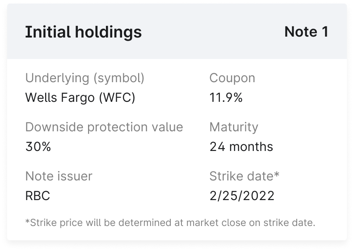Click the Maturity label
This screenshot has width=354, height=251.
(x=234, y=127)
